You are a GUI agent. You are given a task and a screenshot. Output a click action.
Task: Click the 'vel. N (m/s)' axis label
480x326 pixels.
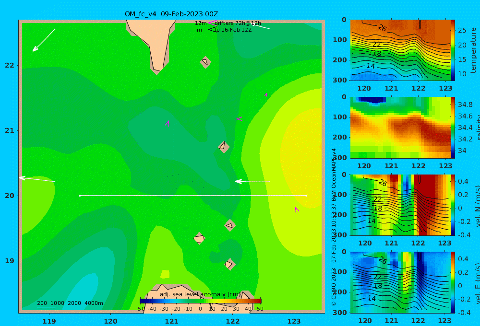(x=478, y=206)
